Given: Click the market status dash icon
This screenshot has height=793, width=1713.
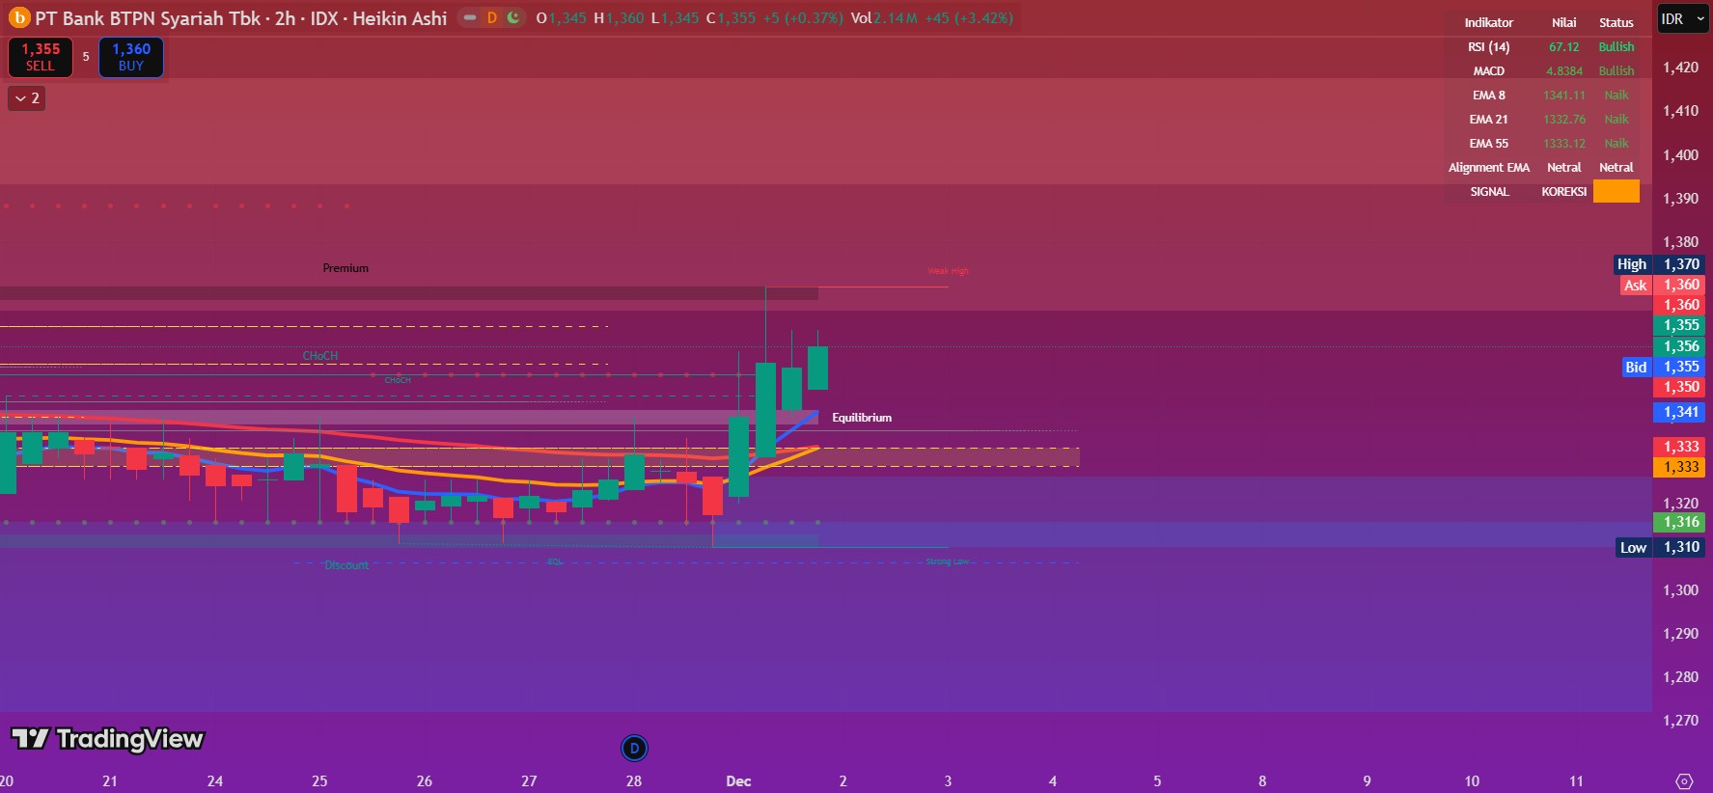Looking at the screenshot, I should 470,18.
